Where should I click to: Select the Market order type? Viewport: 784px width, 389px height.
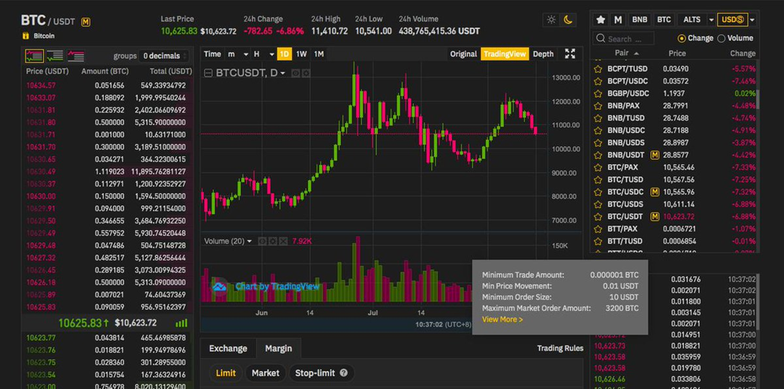point(265,373)
